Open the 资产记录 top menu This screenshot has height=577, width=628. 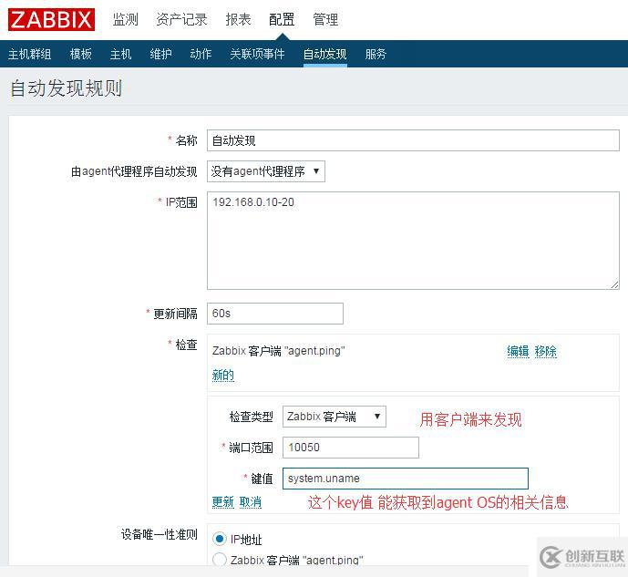181,19
